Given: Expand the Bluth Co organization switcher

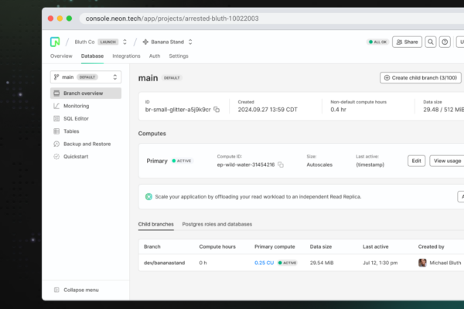Looking at the screenshot, I should pyautogui.click(x=125, y=42).
